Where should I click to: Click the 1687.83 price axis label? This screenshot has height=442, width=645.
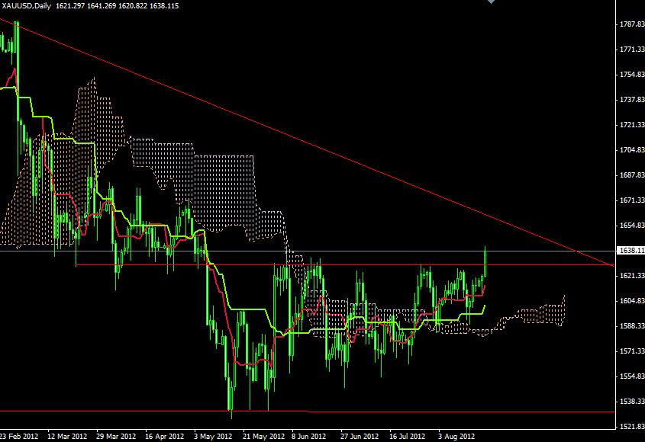632,175
